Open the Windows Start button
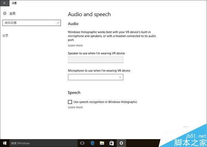207x147 pixels. pyautogui.click(x=5, y=143)
